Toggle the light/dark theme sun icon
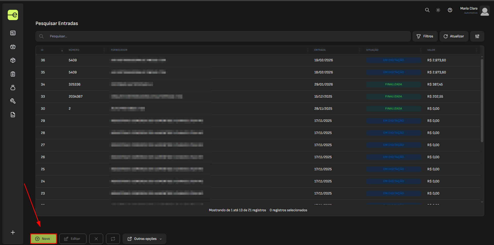 438,10
